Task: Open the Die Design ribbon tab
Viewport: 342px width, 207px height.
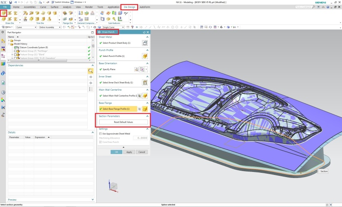Action: [130, 7]
